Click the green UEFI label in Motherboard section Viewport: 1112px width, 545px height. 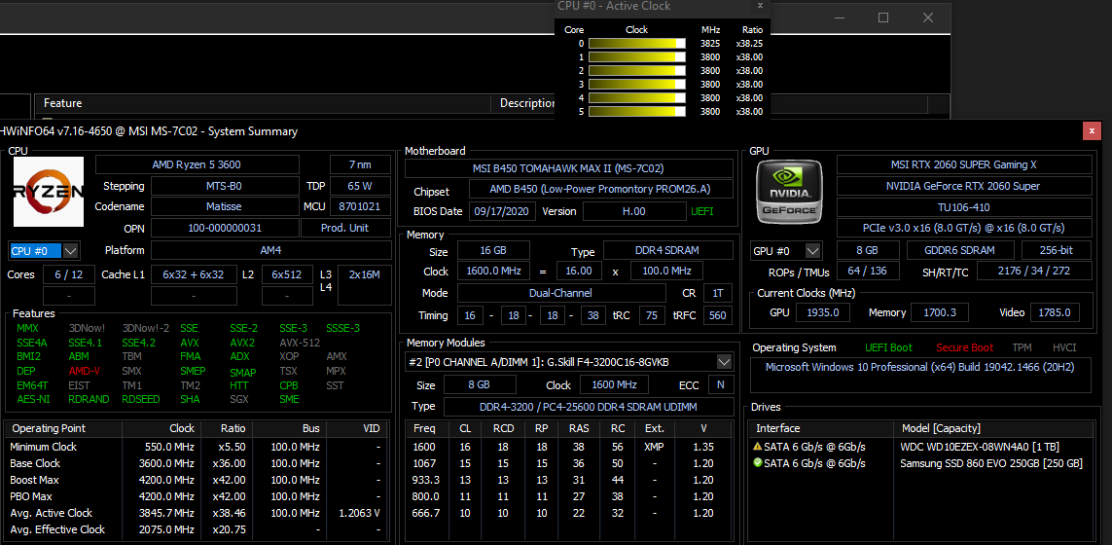click(702, 211)
